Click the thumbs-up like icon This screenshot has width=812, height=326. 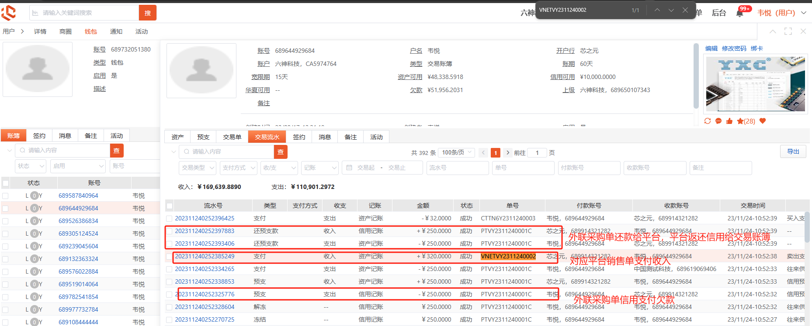coord(729,121)
